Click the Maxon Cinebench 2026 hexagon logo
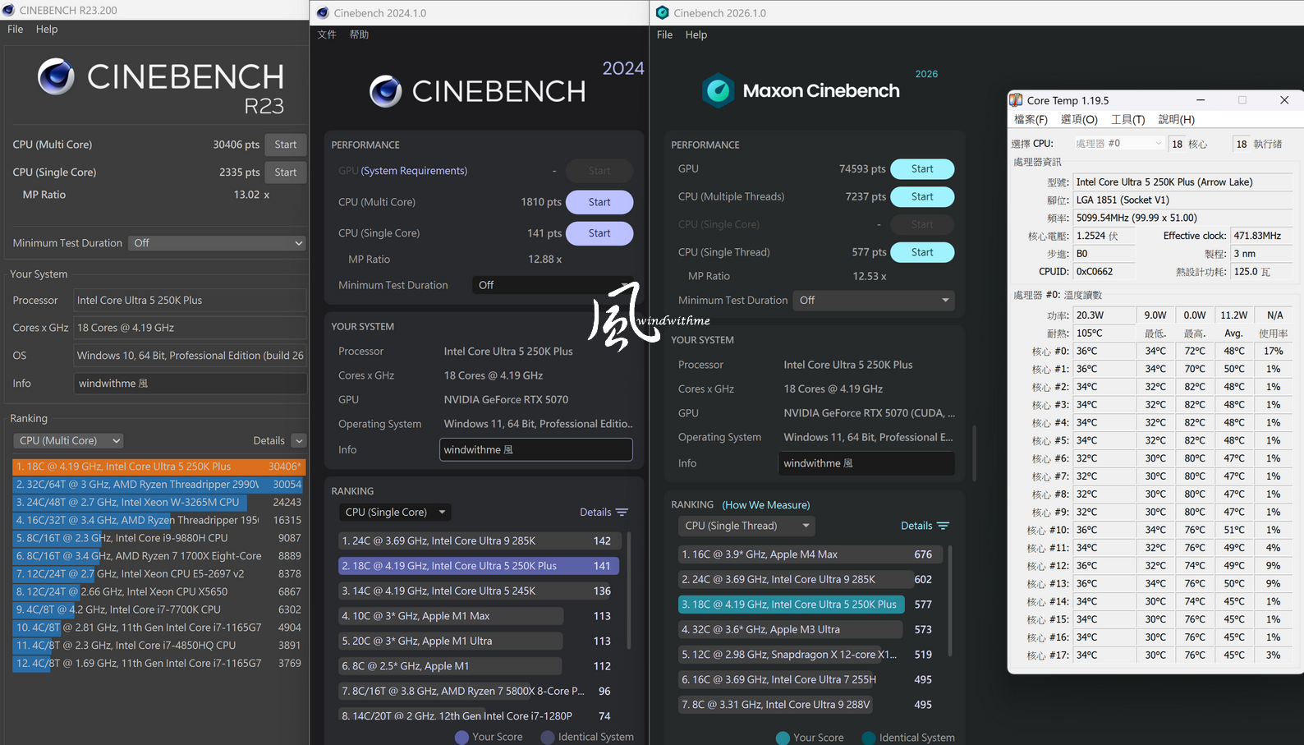Image resolution: width=1304 pixels, height=745 pixels. click(x=718, y=90)
